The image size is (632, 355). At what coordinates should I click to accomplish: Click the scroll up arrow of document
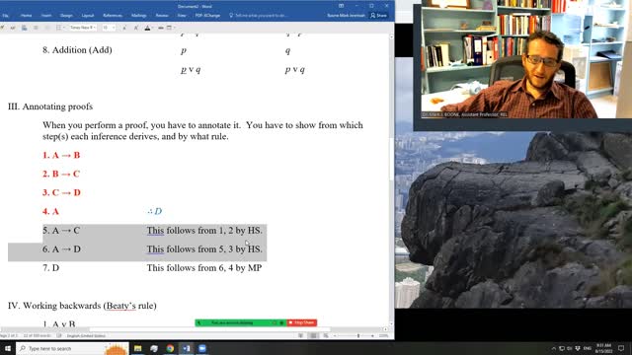391,36
